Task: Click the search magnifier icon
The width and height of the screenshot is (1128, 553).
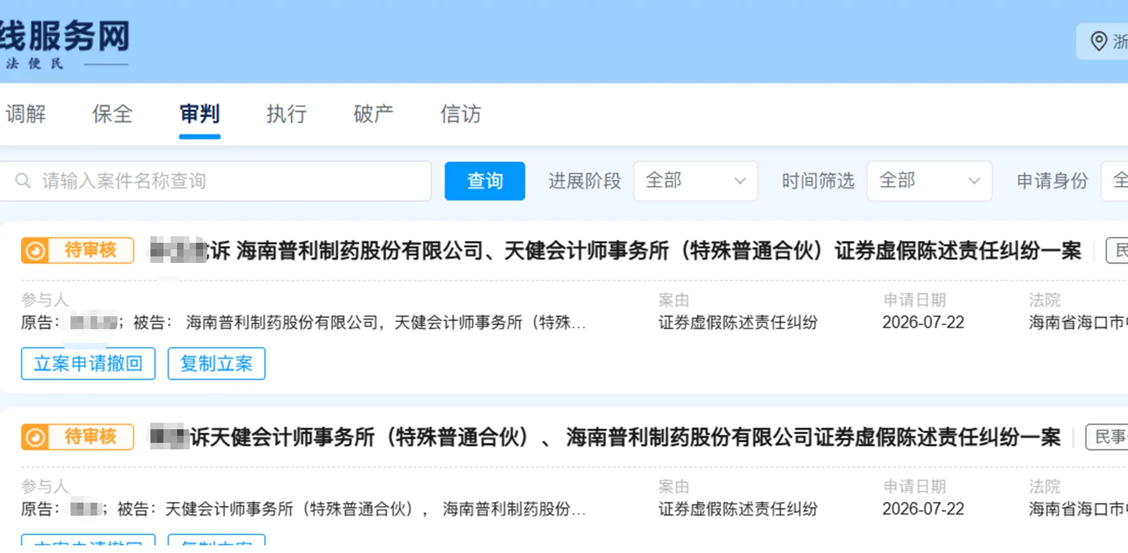Action: pyautogui.click(x=23, y=181)
